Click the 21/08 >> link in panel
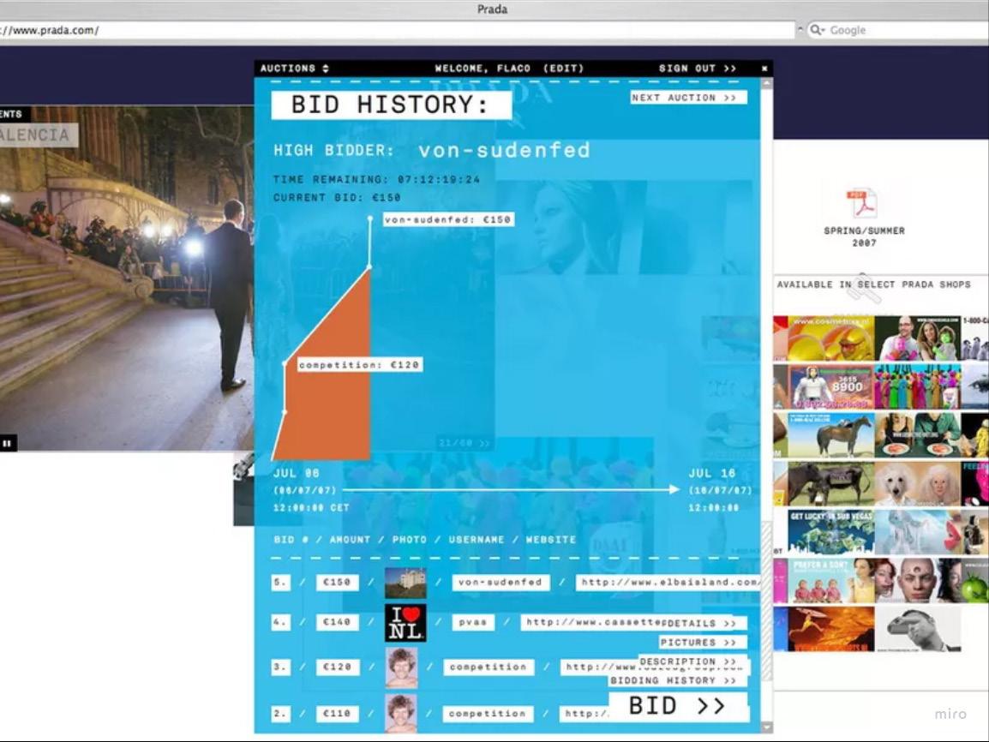Screen dimensions: 989x742 pyautogui.click(x=465, y=443)
